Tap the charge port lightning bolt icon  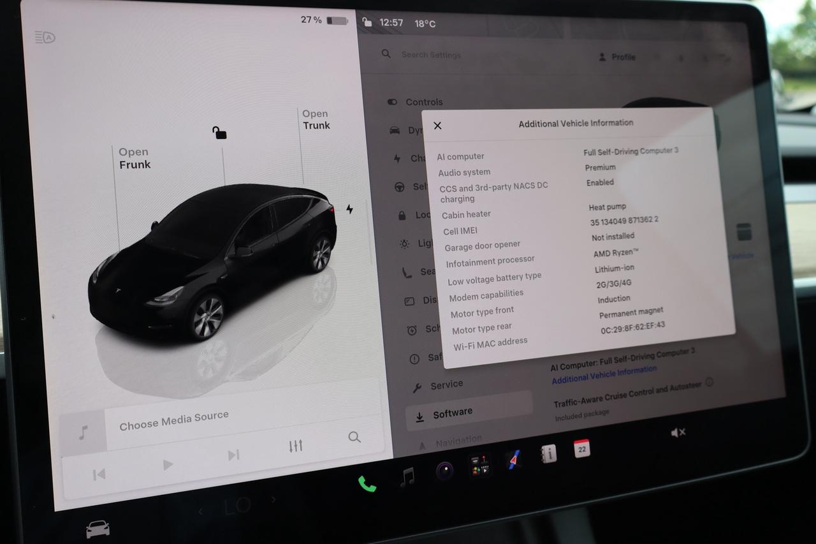[349, 209]
